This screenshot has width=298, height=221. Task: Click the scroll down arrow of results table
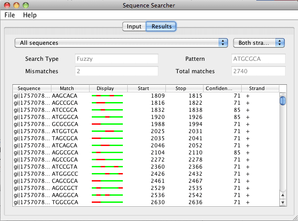click(x=282, y=202)
